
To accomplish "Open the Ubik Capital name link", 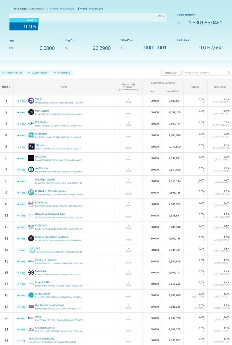I will point(42,111).
